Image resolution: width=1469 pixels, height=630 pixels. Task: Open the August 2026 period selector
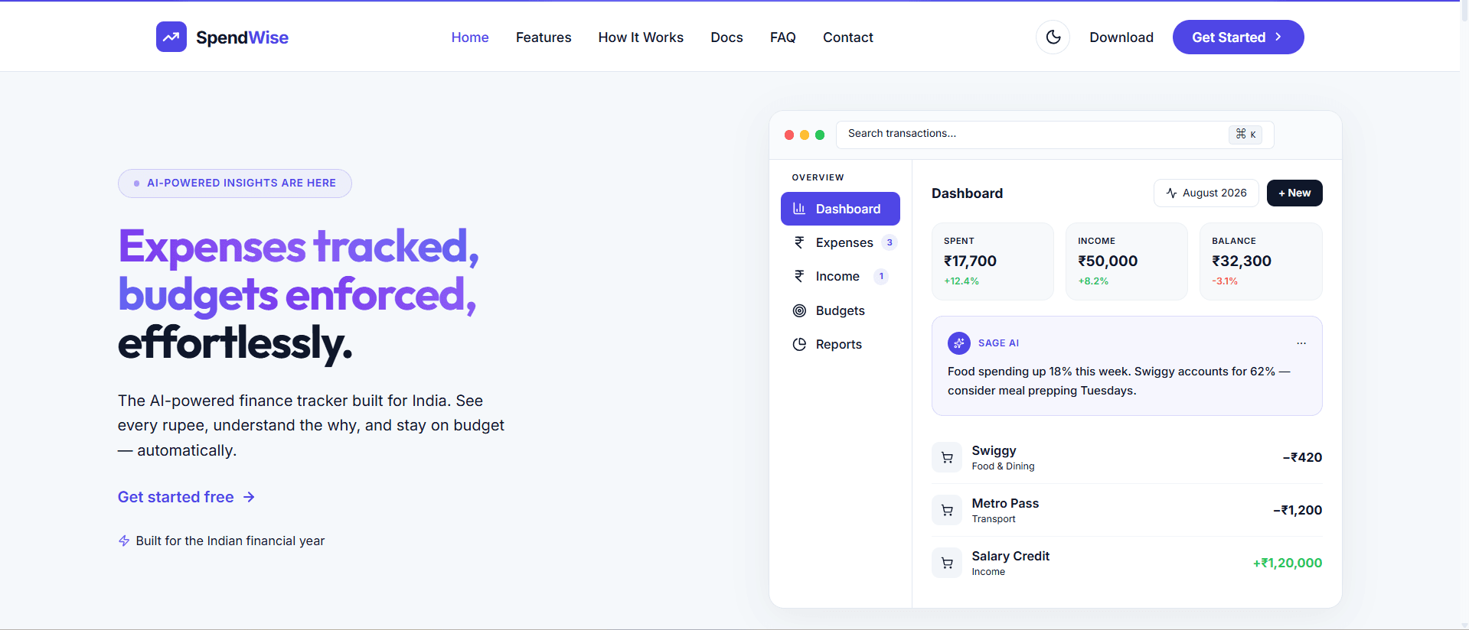(1206, 193)
